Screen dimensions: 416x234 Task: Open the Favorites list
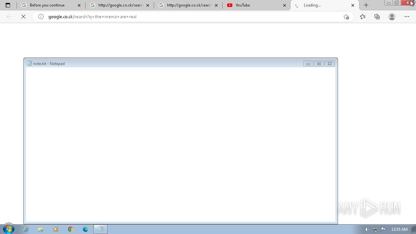click(x=363, y=17)
